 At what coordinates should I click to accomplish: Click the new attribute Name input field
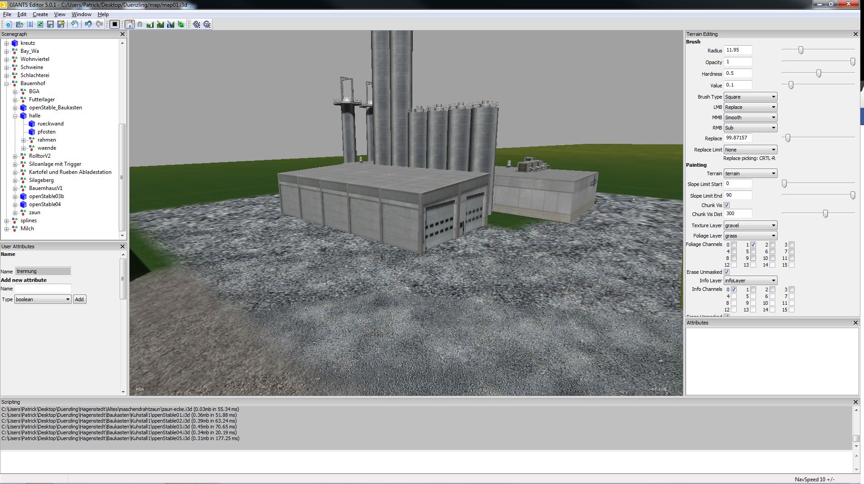tap(43, 289)
